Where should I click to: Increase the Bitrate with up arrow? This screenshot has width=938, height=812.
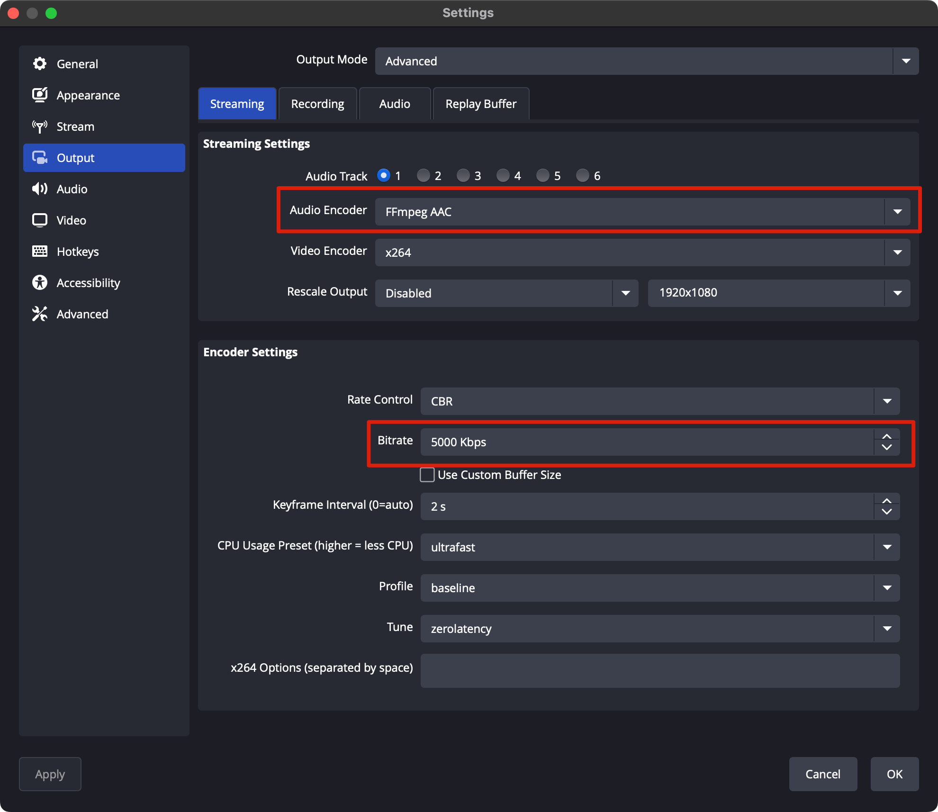click(887, 436)
